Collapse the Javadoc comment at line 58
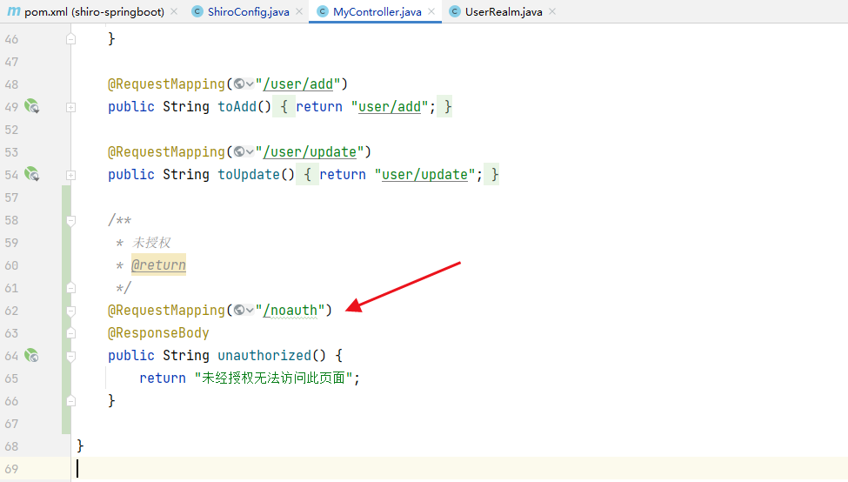Viewport: 848px width, 482px height. (x=70, y=220)
